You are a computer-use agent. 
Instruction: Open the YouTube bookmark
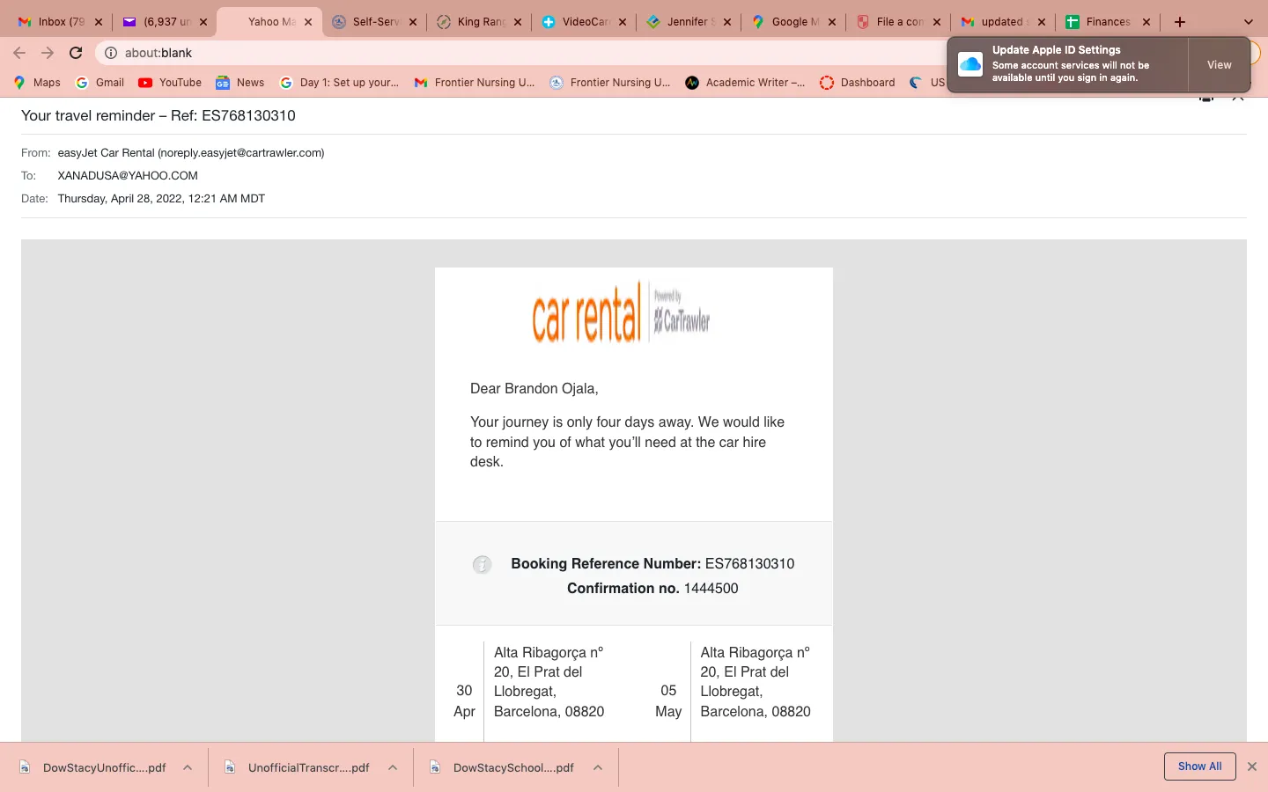point(170,83)
